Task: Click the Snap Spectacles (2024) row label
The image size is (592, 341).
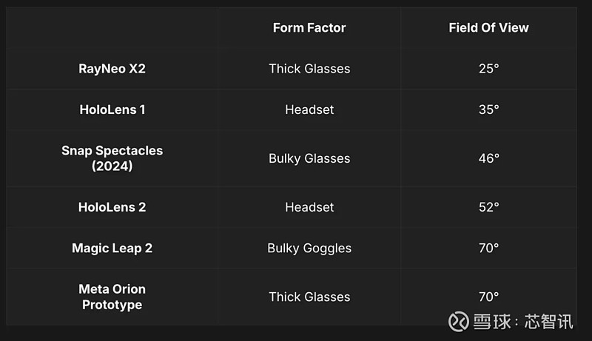Action: pos(112,158)
